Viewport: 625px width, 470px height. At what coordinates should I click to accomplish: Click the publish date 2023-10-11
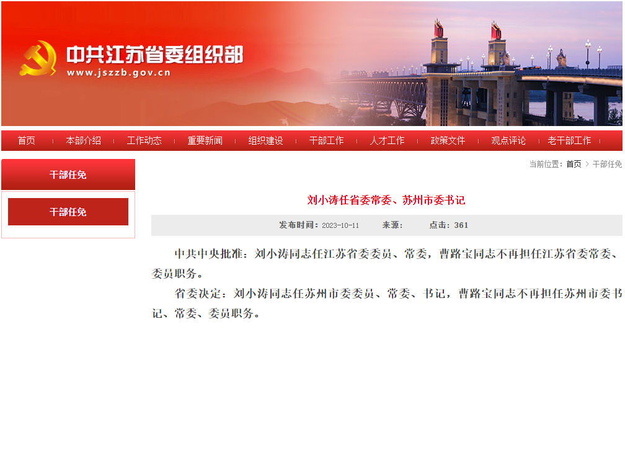(x=340, y=225)
